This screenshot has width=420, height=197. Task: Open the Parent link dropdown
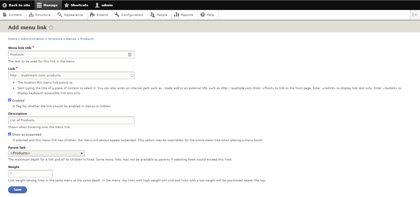(46, 153)
